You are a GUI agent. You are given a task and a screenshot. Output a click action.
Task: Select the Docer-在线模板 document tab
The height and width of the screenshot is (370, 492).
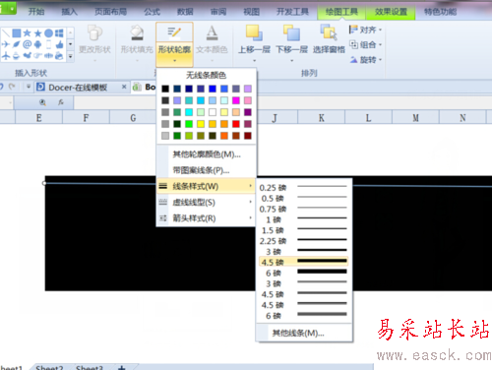[78, 88]
